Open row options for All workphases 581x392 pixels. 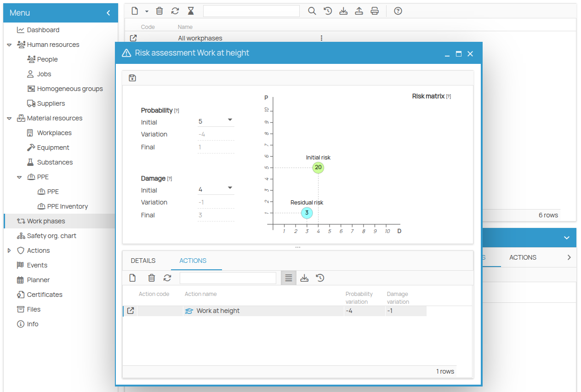tap(321, 38)
